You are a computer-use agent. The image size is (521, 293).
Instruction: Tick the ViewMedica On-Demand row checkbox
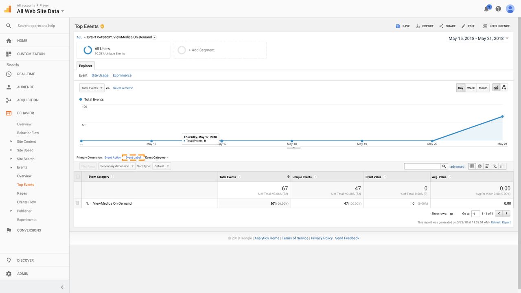click(78, 203)
